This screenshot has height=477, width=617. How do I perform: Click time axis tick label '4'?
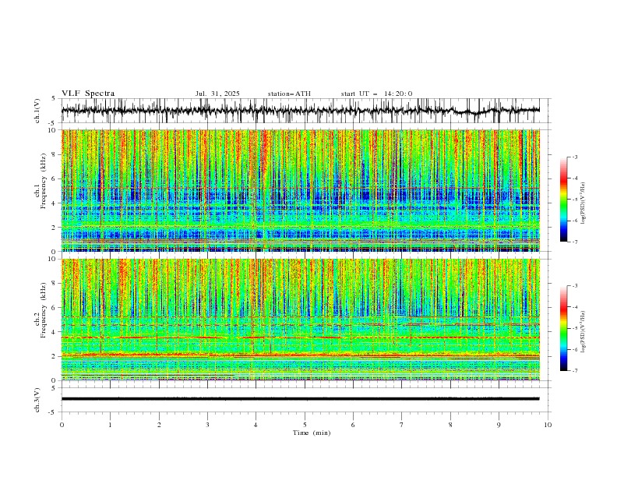256,425
